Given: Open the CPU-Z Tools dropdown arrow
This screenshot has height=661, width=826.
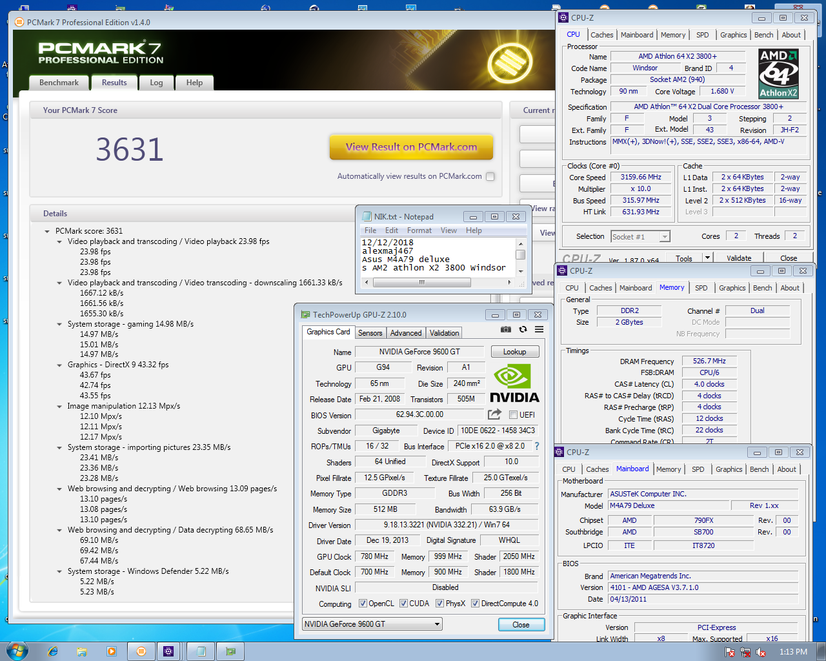Looking at the screenshot, I should [707, 258].
